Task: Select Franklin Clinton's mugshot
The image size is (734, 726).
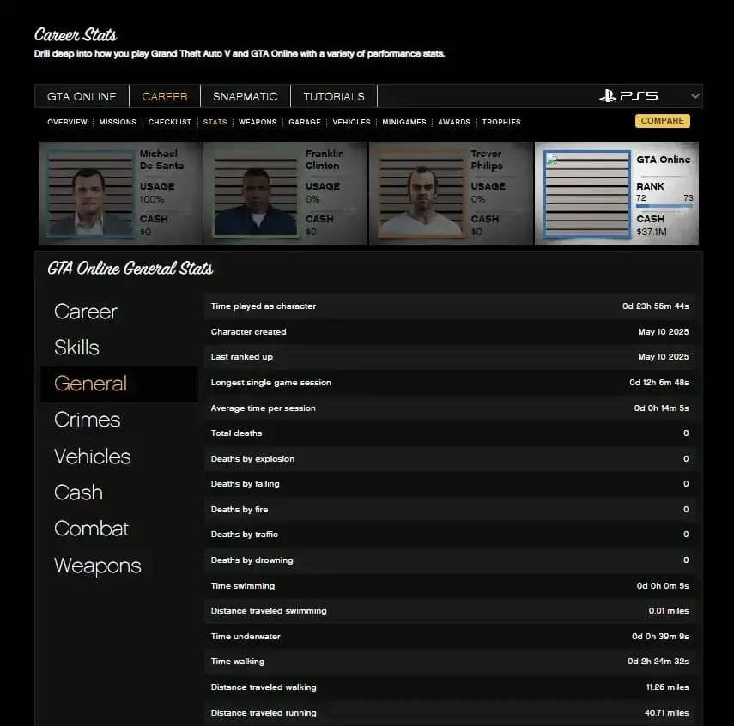Action: tap(256, 194)
